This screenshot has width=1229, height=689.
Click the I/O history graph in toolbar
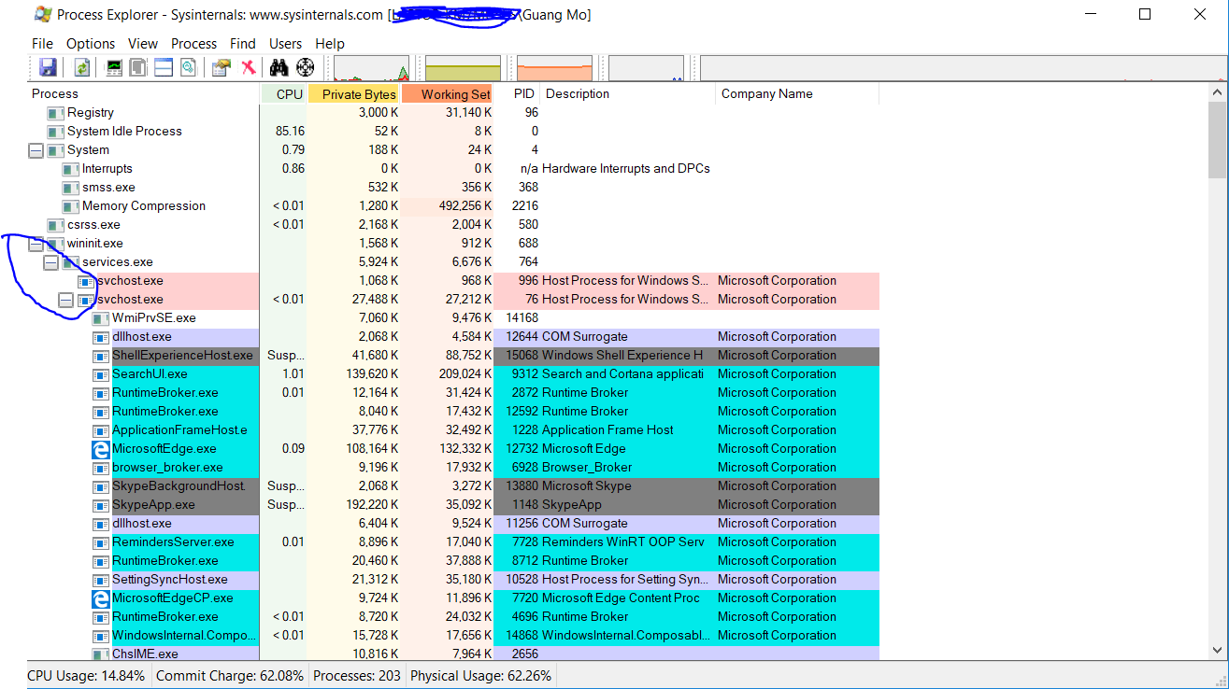647,67
